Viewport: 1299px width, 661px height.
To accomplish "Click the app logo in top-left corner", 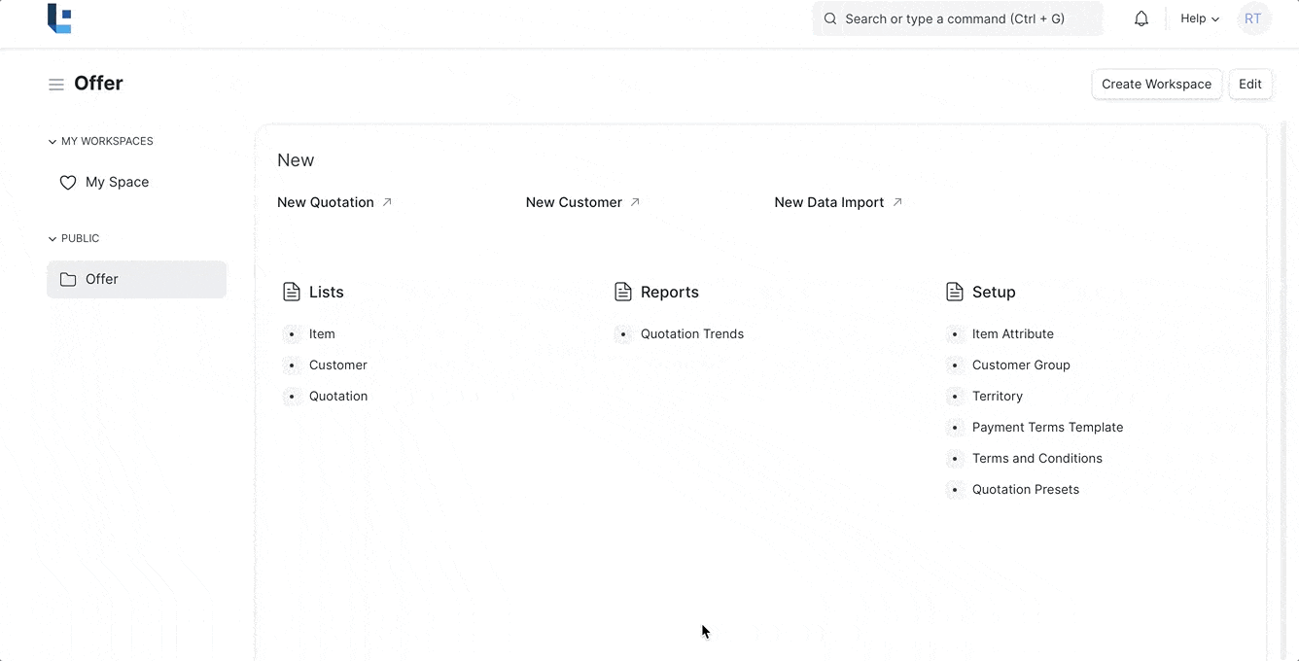I will click(59, 18).
